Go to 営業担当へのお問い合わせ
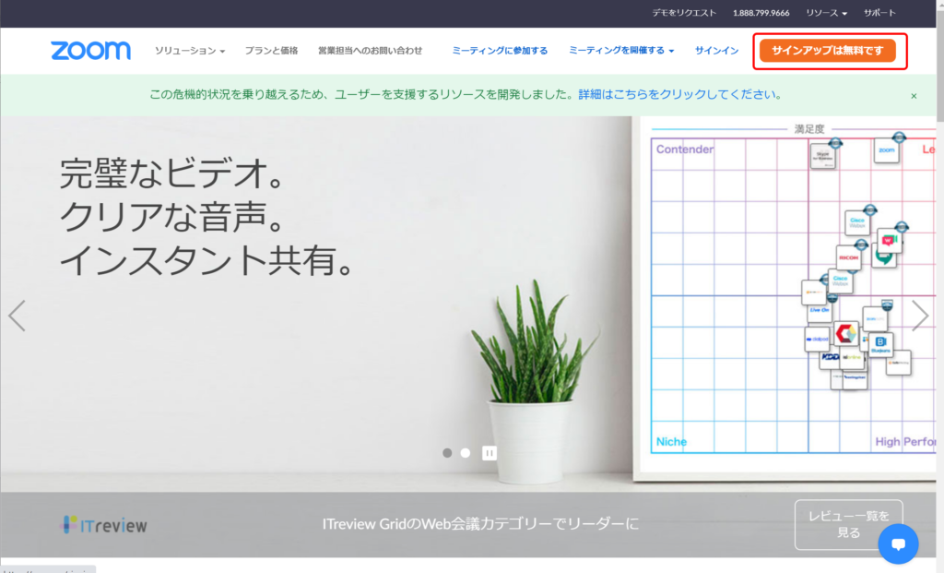The width and height of the screenshot is (944, 573). pyautogui.click(x=370, y=51)
